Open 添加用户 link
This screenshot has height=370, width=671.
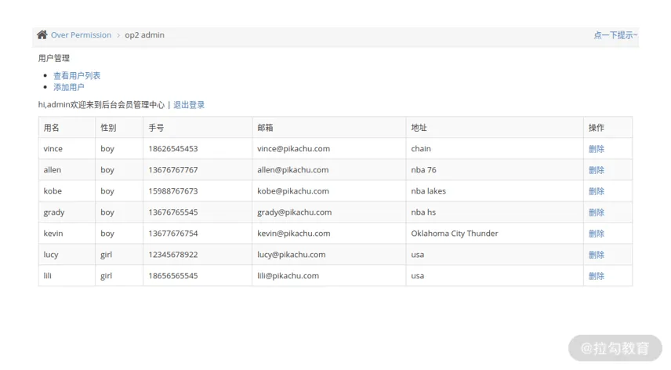68,87
